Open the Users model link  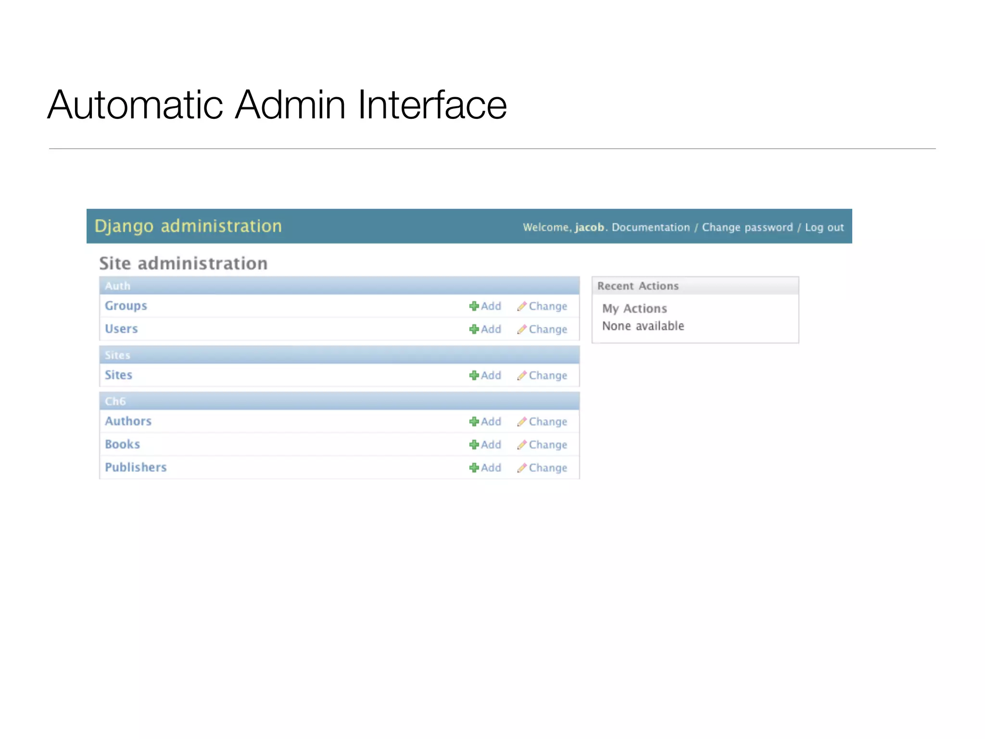tap(121, 329)
